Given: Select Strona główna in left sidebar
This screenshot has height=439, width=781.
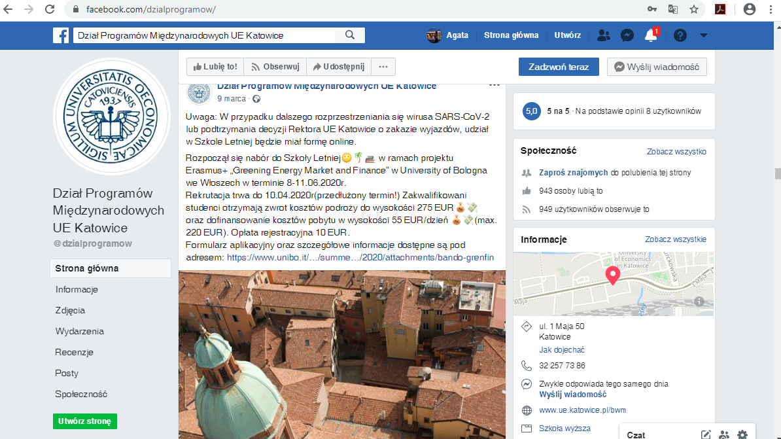Looking at the screenshot, I should click(x=110, y=268).
